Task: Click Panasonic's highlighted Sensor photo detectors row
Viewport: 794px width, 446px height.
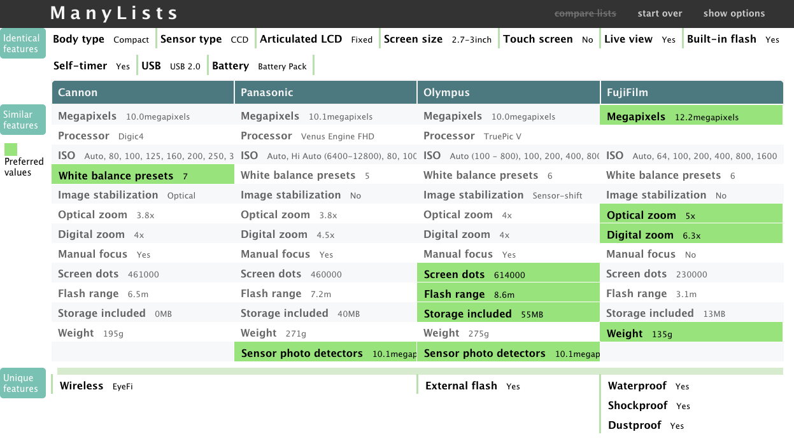Action: tap(325, 353)
